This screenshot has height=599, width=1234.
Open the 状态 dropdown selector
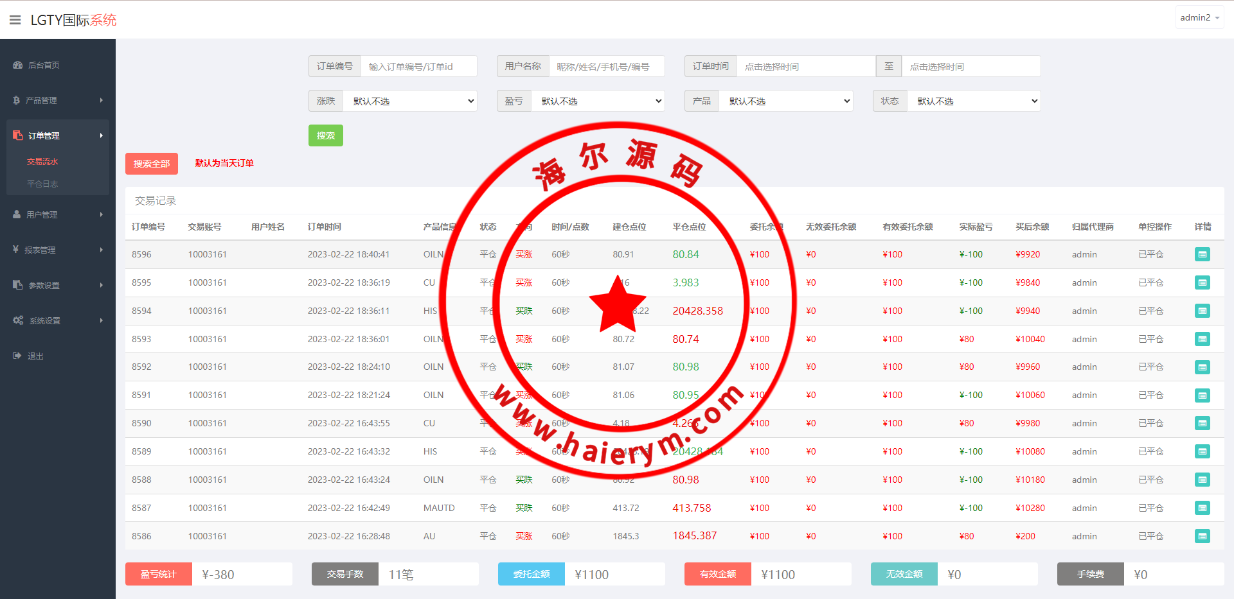974,101
